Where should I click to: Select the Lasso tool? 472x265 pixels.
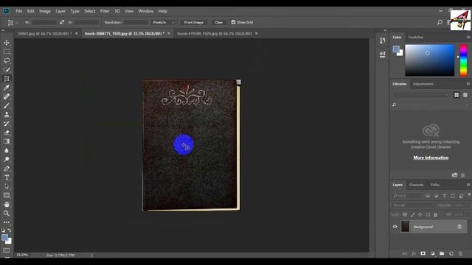[x=7, y=60]
